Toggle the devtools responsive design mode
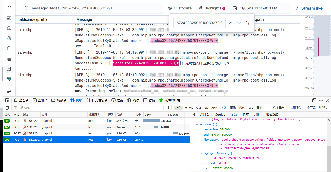 (314, 100)
